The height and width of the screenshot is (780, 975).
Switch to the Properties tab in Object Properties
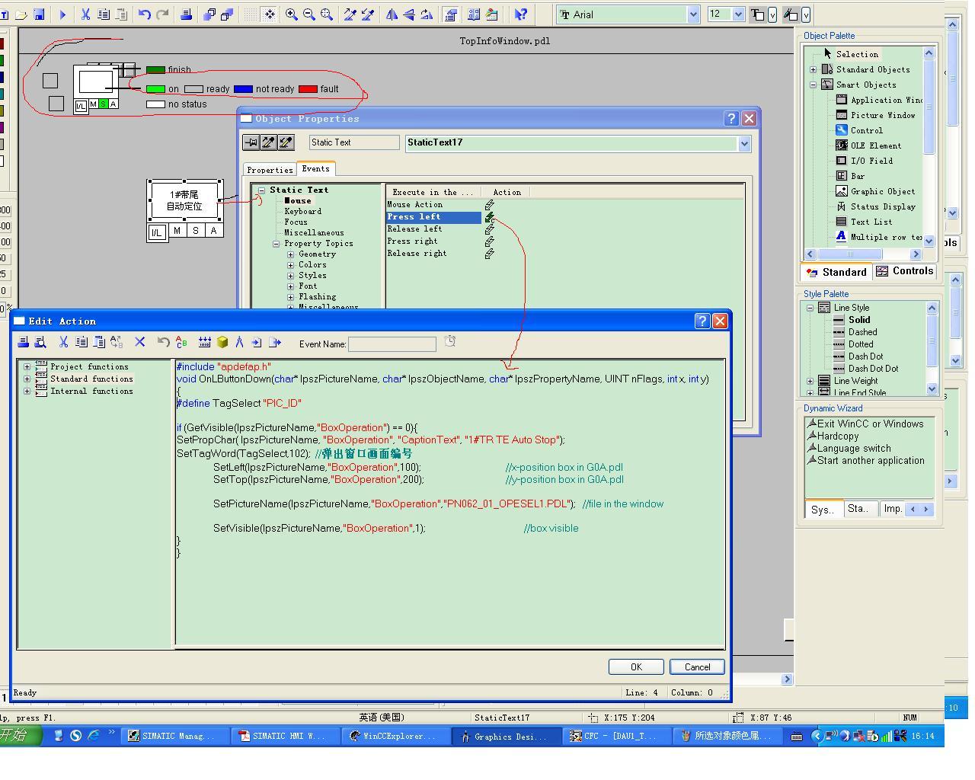click(x=270, y=170)
